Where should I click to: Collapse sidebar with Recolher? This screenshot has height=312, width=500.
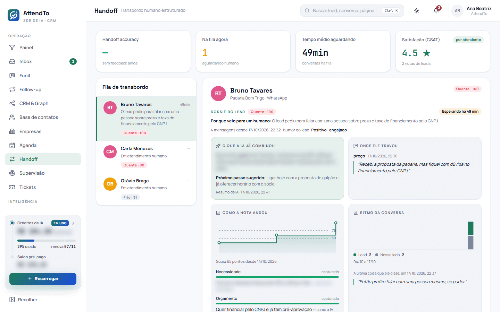(24, 300)
